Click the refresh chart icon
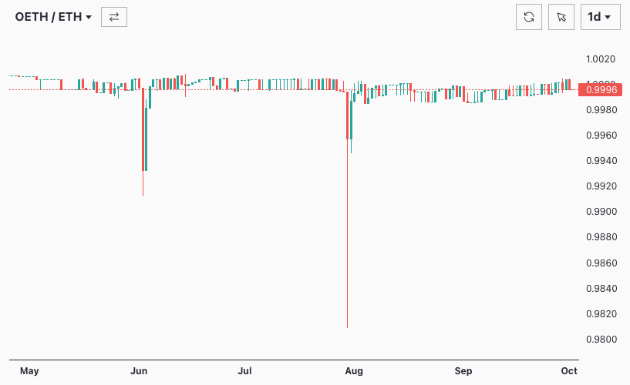Image resolution: width=630 pixels, height=385 pixels. (x=529, y=17)
